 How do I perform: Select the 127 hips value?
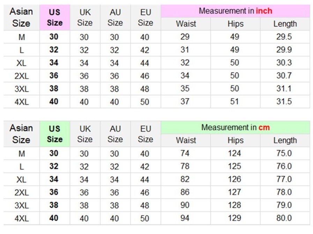234,192
